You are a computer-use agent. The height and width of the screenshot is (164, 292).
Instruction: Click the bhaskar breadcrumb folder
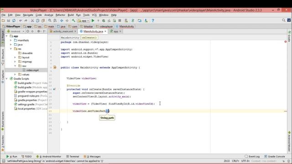87,26
